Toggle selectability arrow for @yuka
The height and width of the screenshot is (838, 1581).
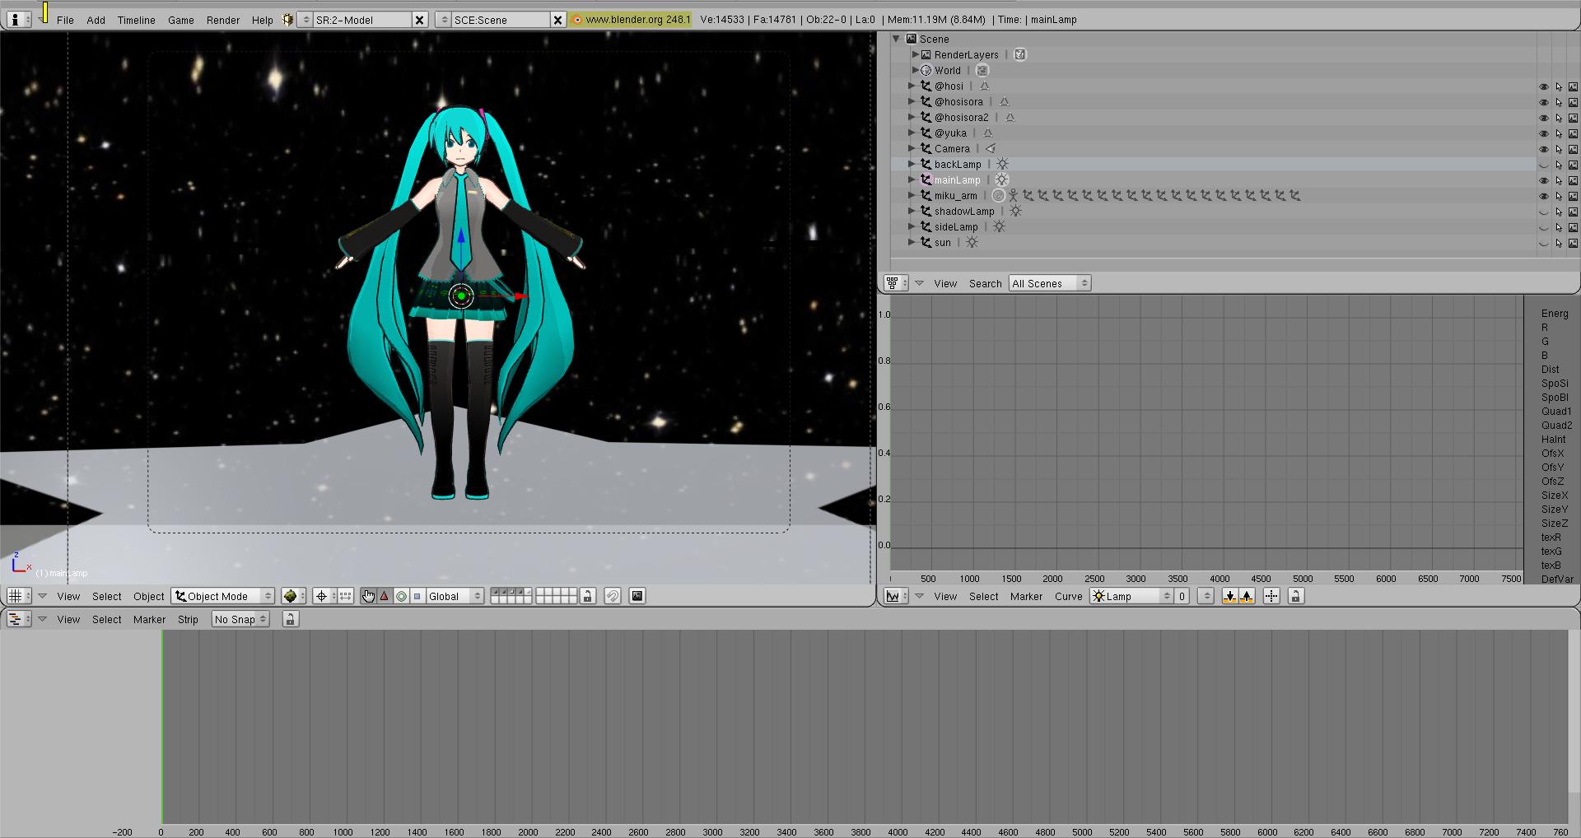click(x=1559, y=133)
